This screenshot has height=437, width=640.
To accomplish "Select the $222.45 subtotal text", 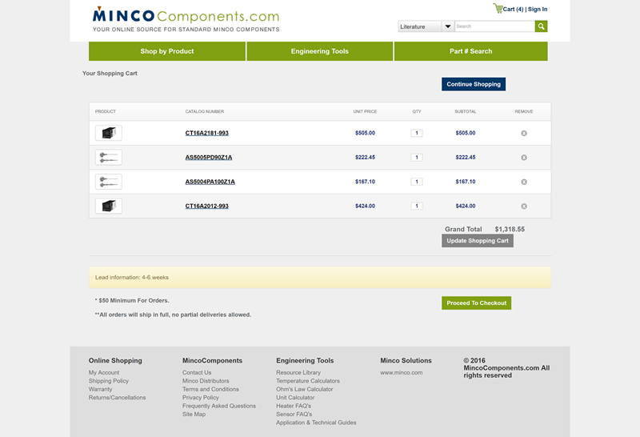I will pos(466,157).
